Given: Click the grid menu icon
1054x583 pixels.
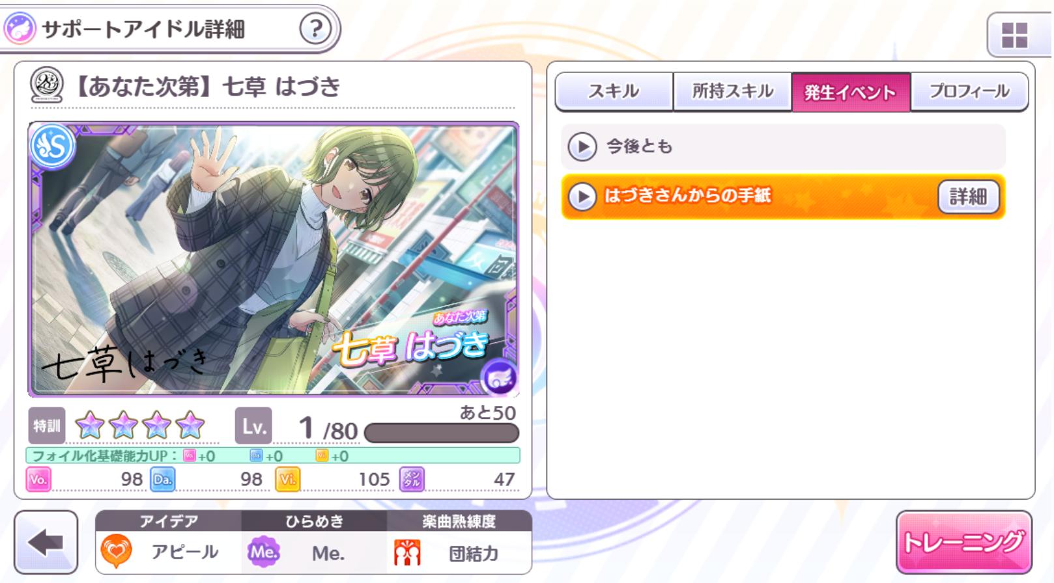Looking at the screenshot, I should coord(1014,35).
